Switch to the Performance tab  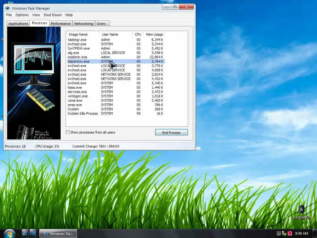click(61, 24)
